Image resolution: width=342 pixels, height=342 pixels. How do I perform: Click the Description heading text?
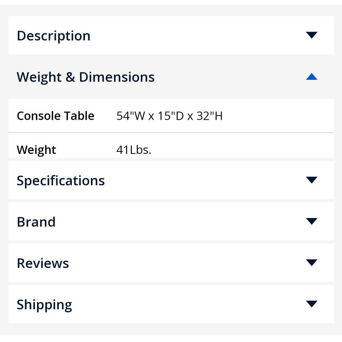tap(53, 36)
